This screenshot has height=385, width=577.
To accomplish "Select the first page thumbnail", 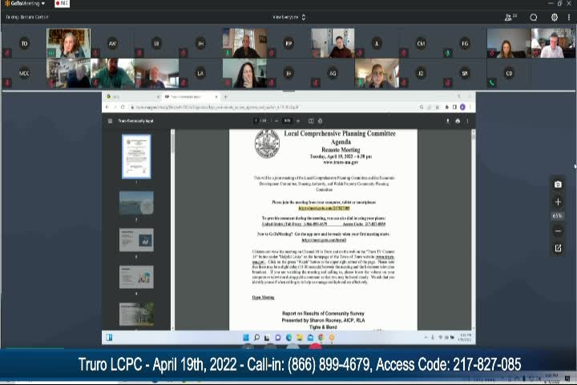I will click(136, 156).
